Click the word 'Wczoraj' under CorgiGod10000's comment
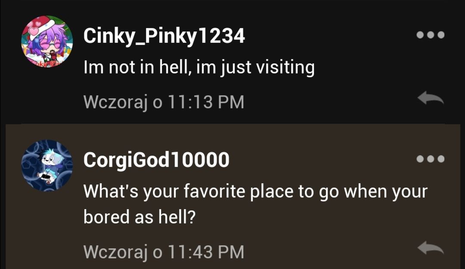 click(x=115, y=252)
